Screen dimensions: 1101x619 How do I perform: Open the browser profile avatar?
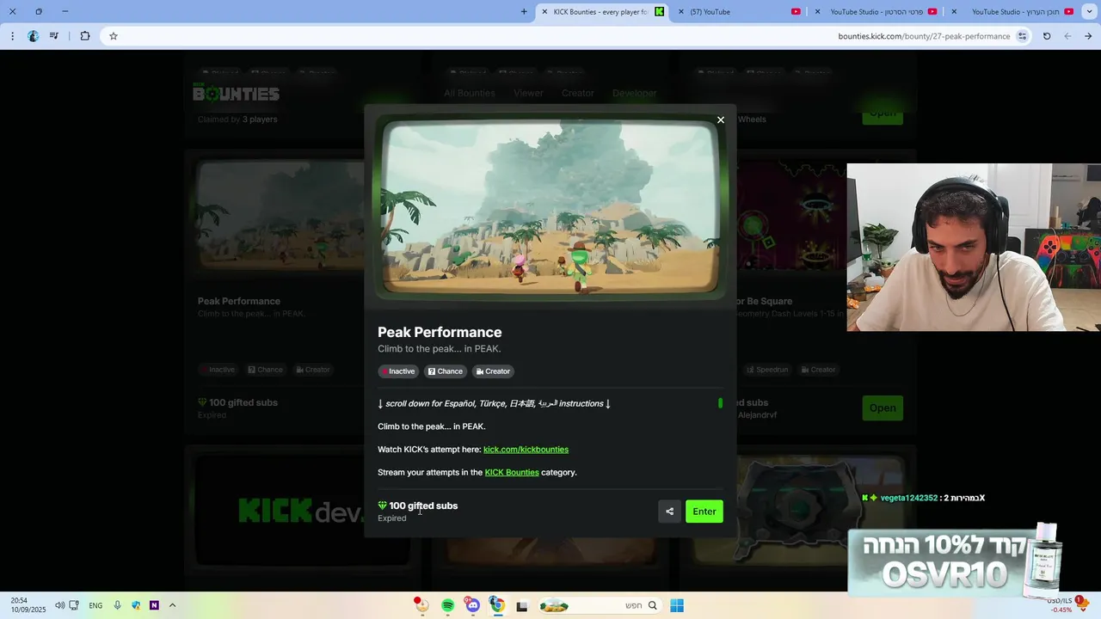33,36
